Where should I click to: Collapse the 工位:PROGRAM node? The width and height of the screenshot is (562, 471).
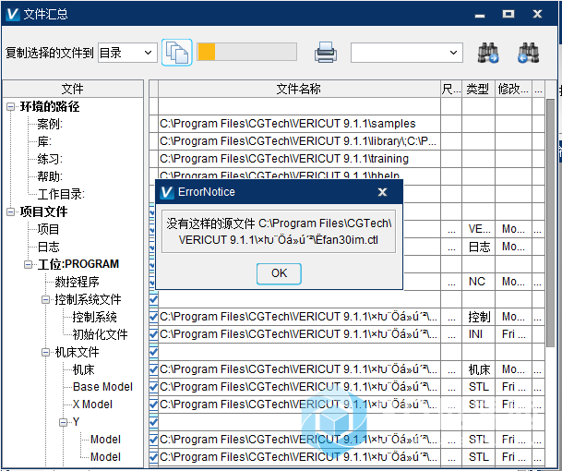click(x=28, y=264)
